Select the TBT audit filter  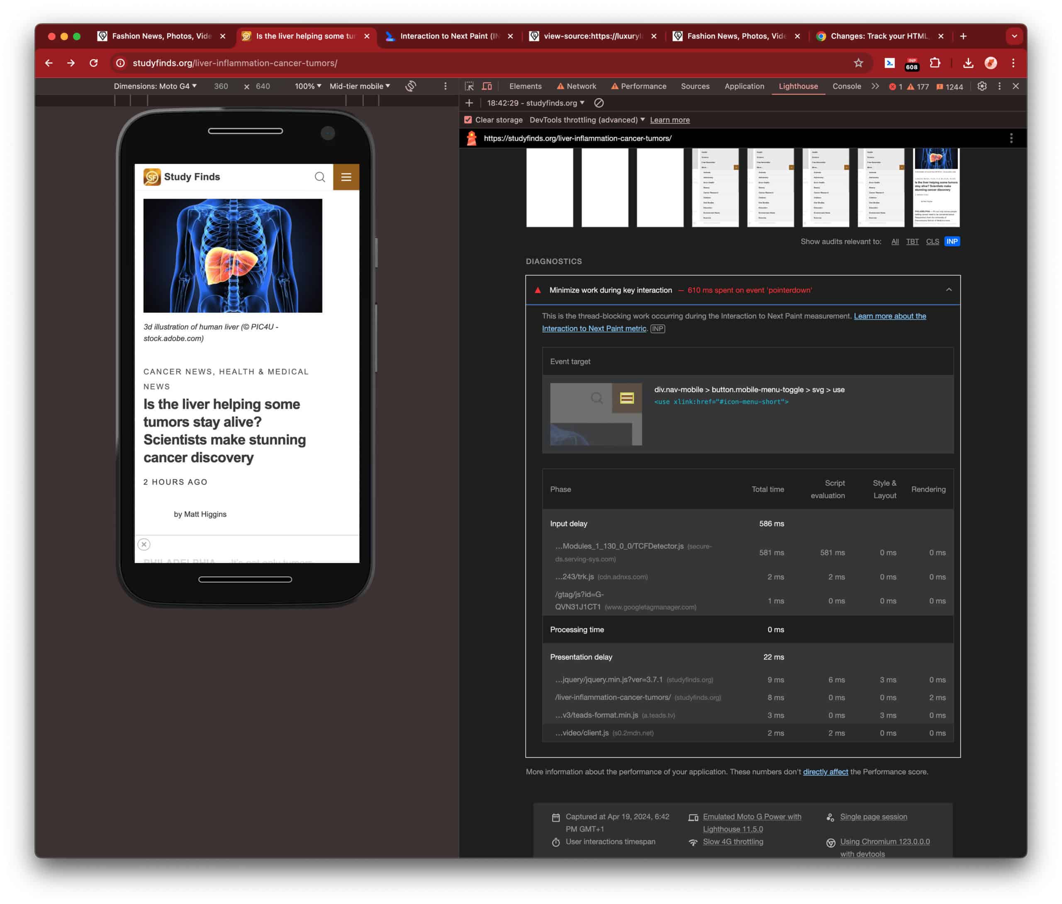[x=912, y=241]
